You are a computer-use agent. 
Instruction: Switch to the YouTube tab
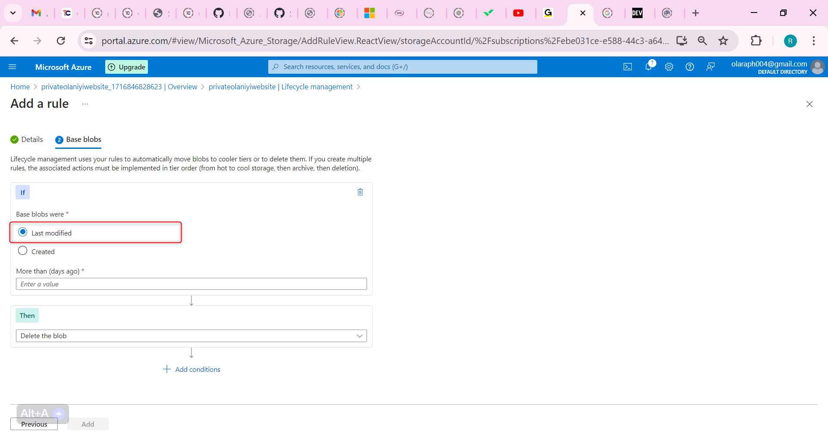518,13
